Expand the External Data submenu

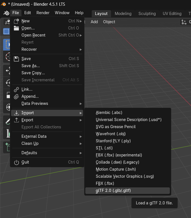tap(47, 136)
